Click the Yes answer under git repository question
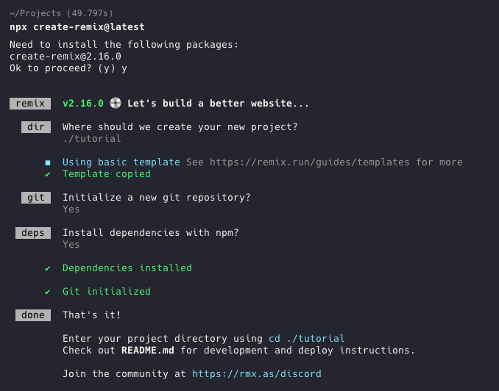Screen dimensions: 499x391 coord(71,209)
